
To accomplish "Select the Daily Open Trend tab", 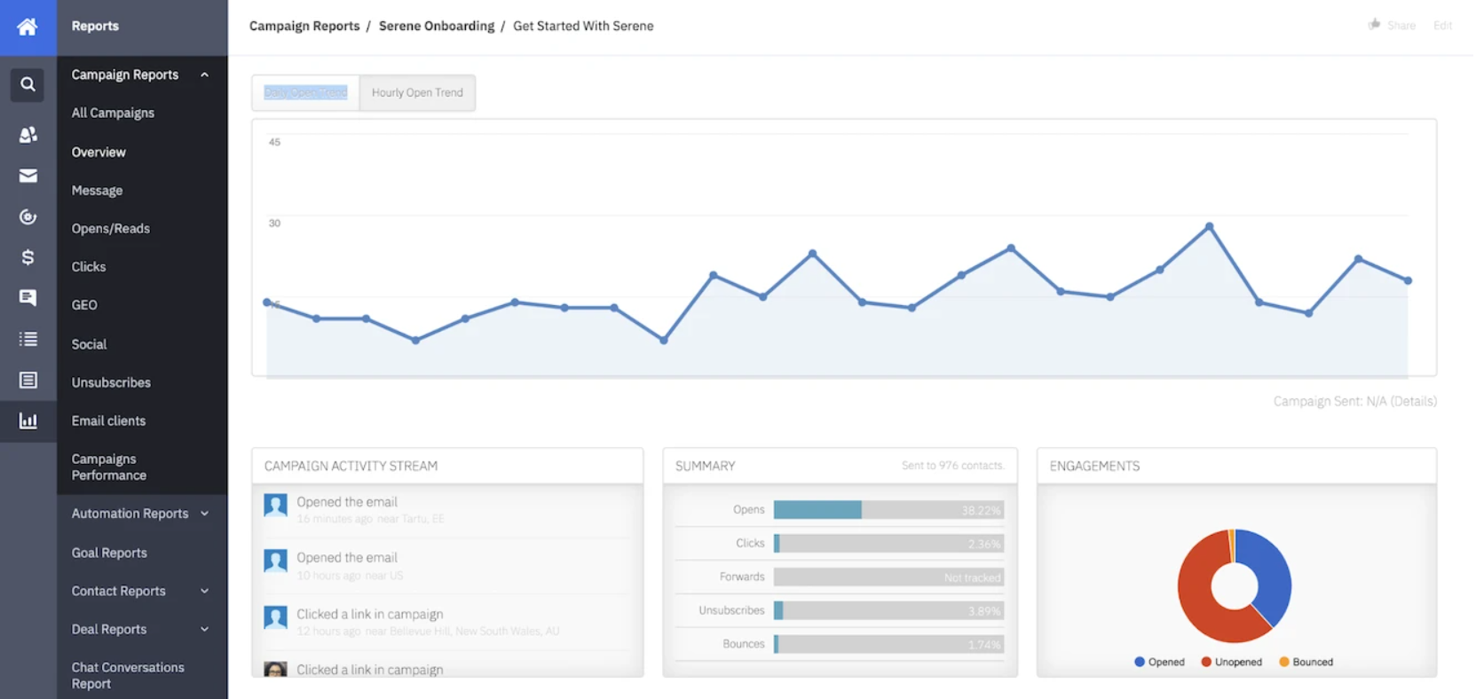I will point(305,92).
